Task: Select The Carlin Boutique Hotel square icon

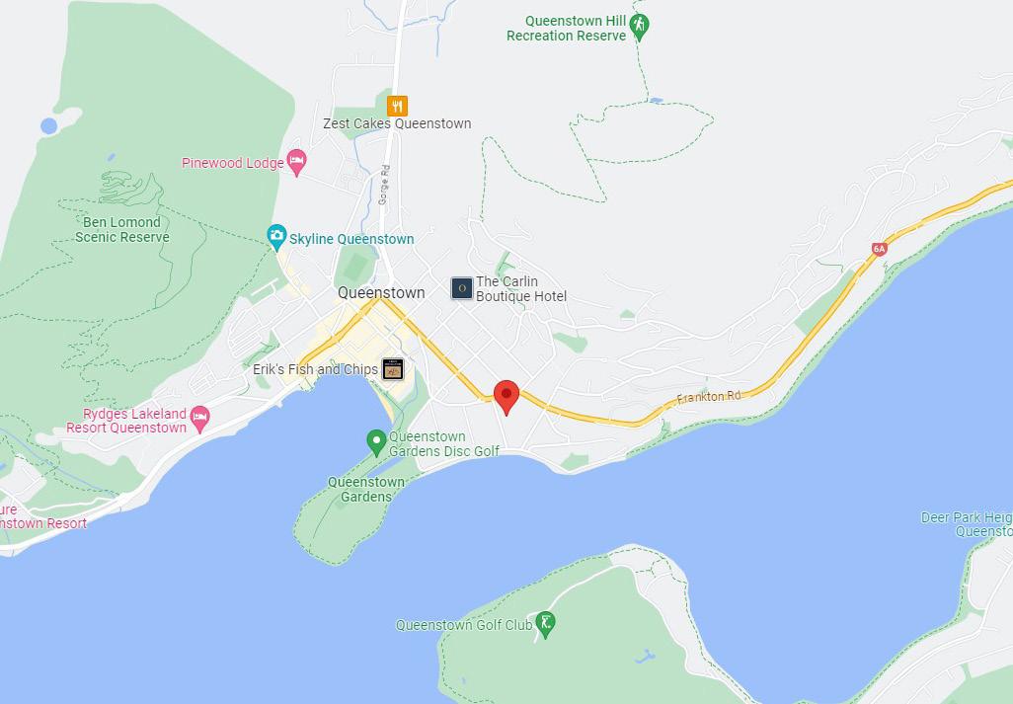Action: click(462, 288)
